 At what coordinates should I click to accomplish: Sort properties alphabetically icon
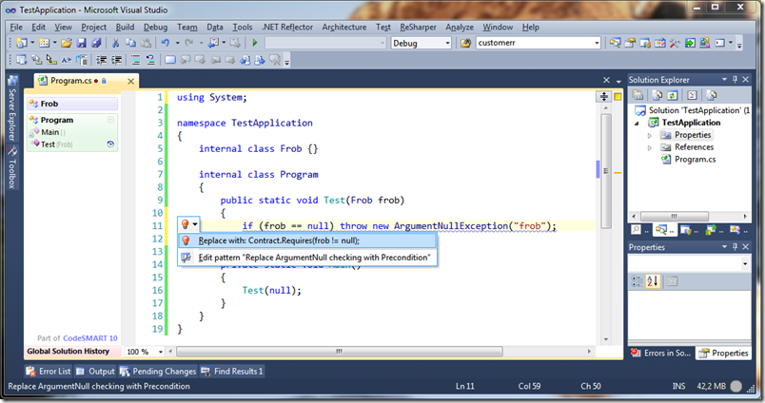[653, 281]
